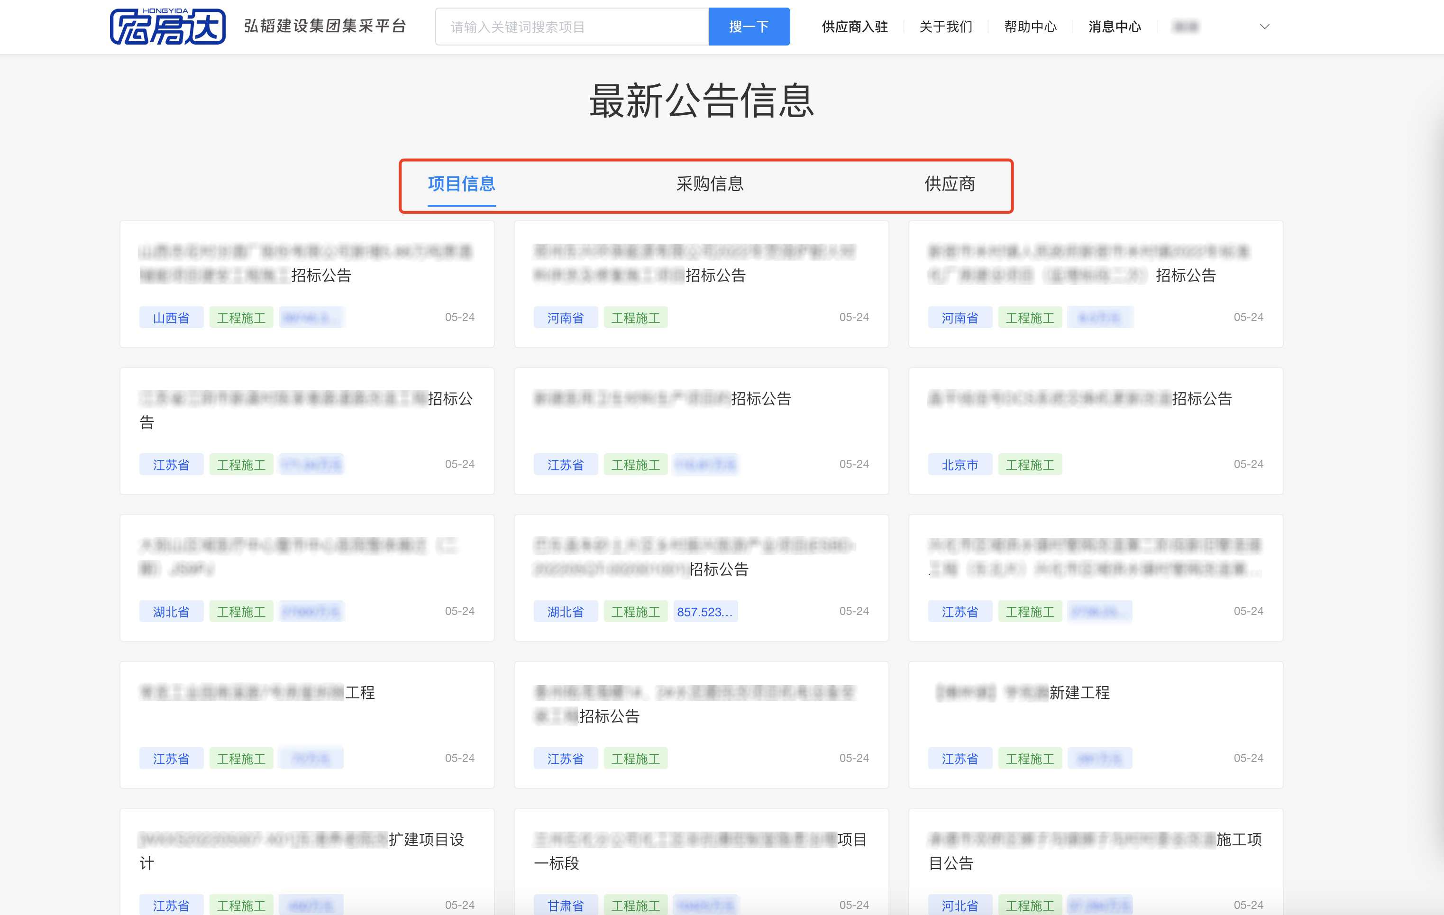Screen dimensions: 1444x915
Task: Switch to the 供应商 tab
Action: [x=949, y=183]
